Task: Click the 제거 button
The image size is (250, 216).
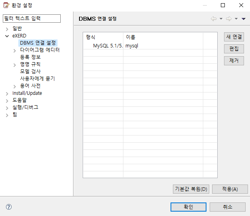Action: (x=234, y=61)
